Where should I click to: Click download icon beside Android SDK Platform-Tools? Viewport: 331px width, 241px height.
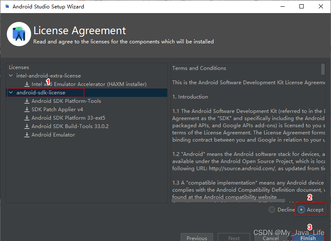click(27, 101)
